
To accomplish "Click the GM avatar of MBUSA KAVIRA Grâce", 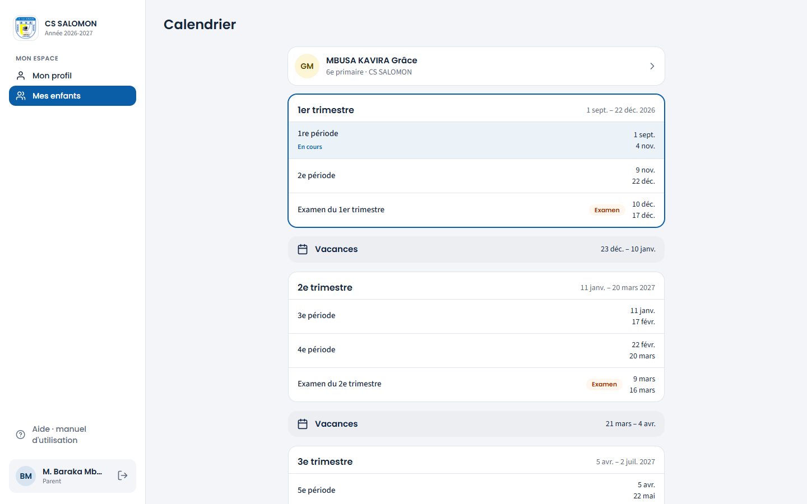I will (307, 66).
